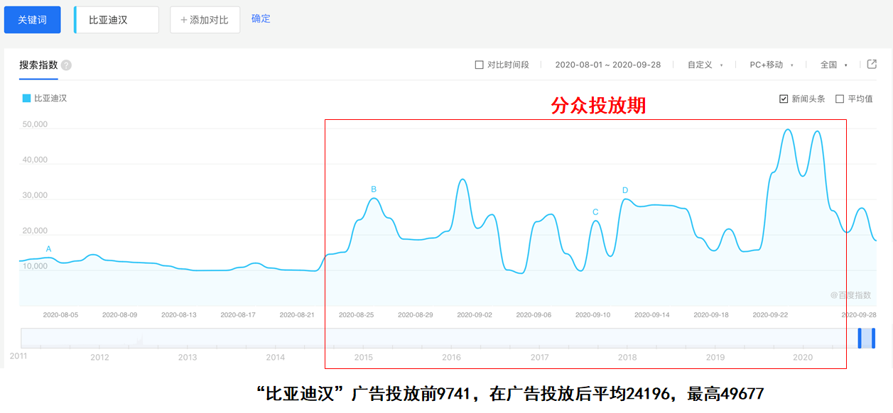Screen dimensions: 893x413
Task: Click news marker D on chart
Action: pyautogui.click(x=625, y=190)
